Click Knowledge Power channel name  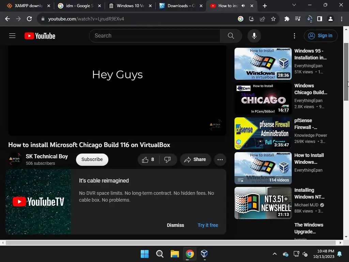[x=311, y=135]
